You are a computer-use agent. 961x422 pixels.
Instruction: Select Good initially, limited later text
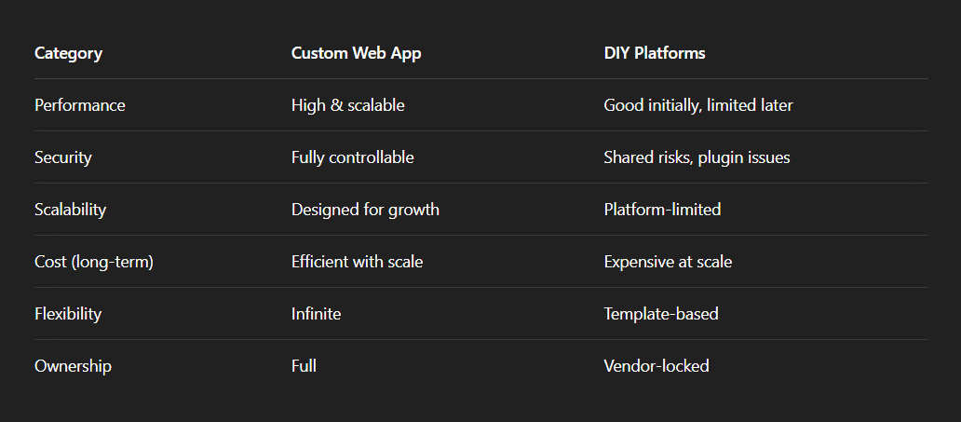(697, 105)
